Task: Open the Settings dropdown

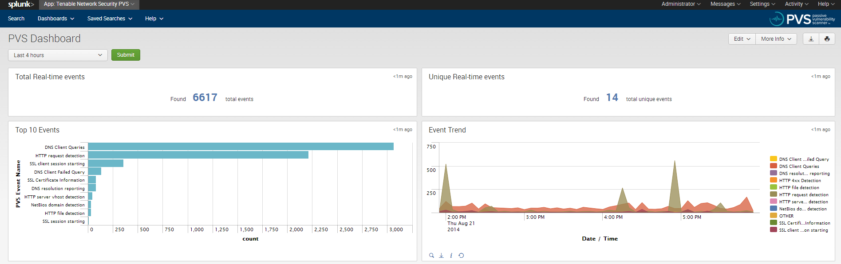Action: (x=762, y=4)
